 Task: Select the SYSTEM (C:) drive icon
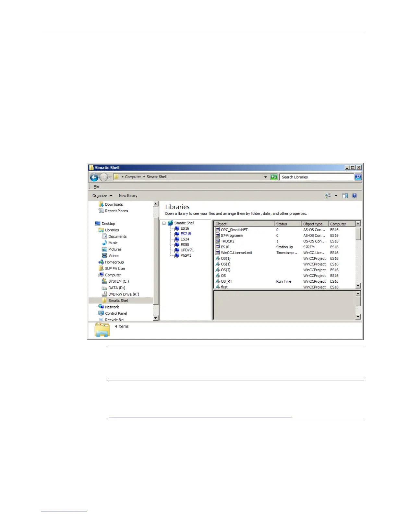pyautogui.click(x=104, y=281)
